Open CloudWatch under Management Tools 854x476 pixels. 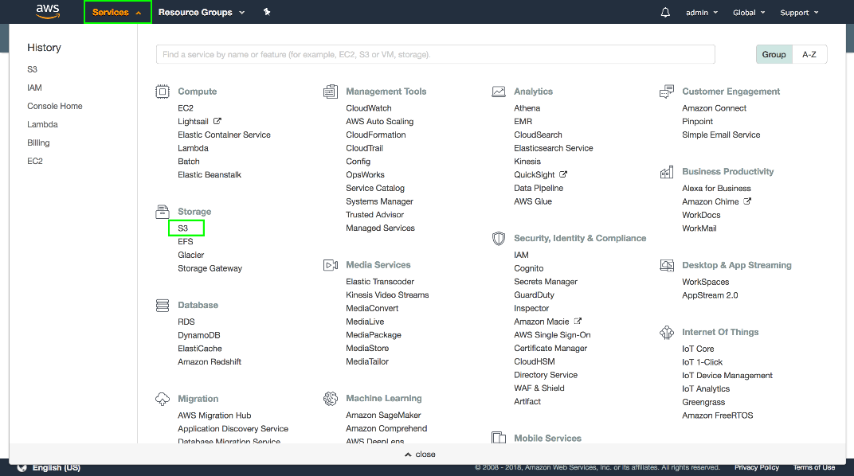[368, 108]
